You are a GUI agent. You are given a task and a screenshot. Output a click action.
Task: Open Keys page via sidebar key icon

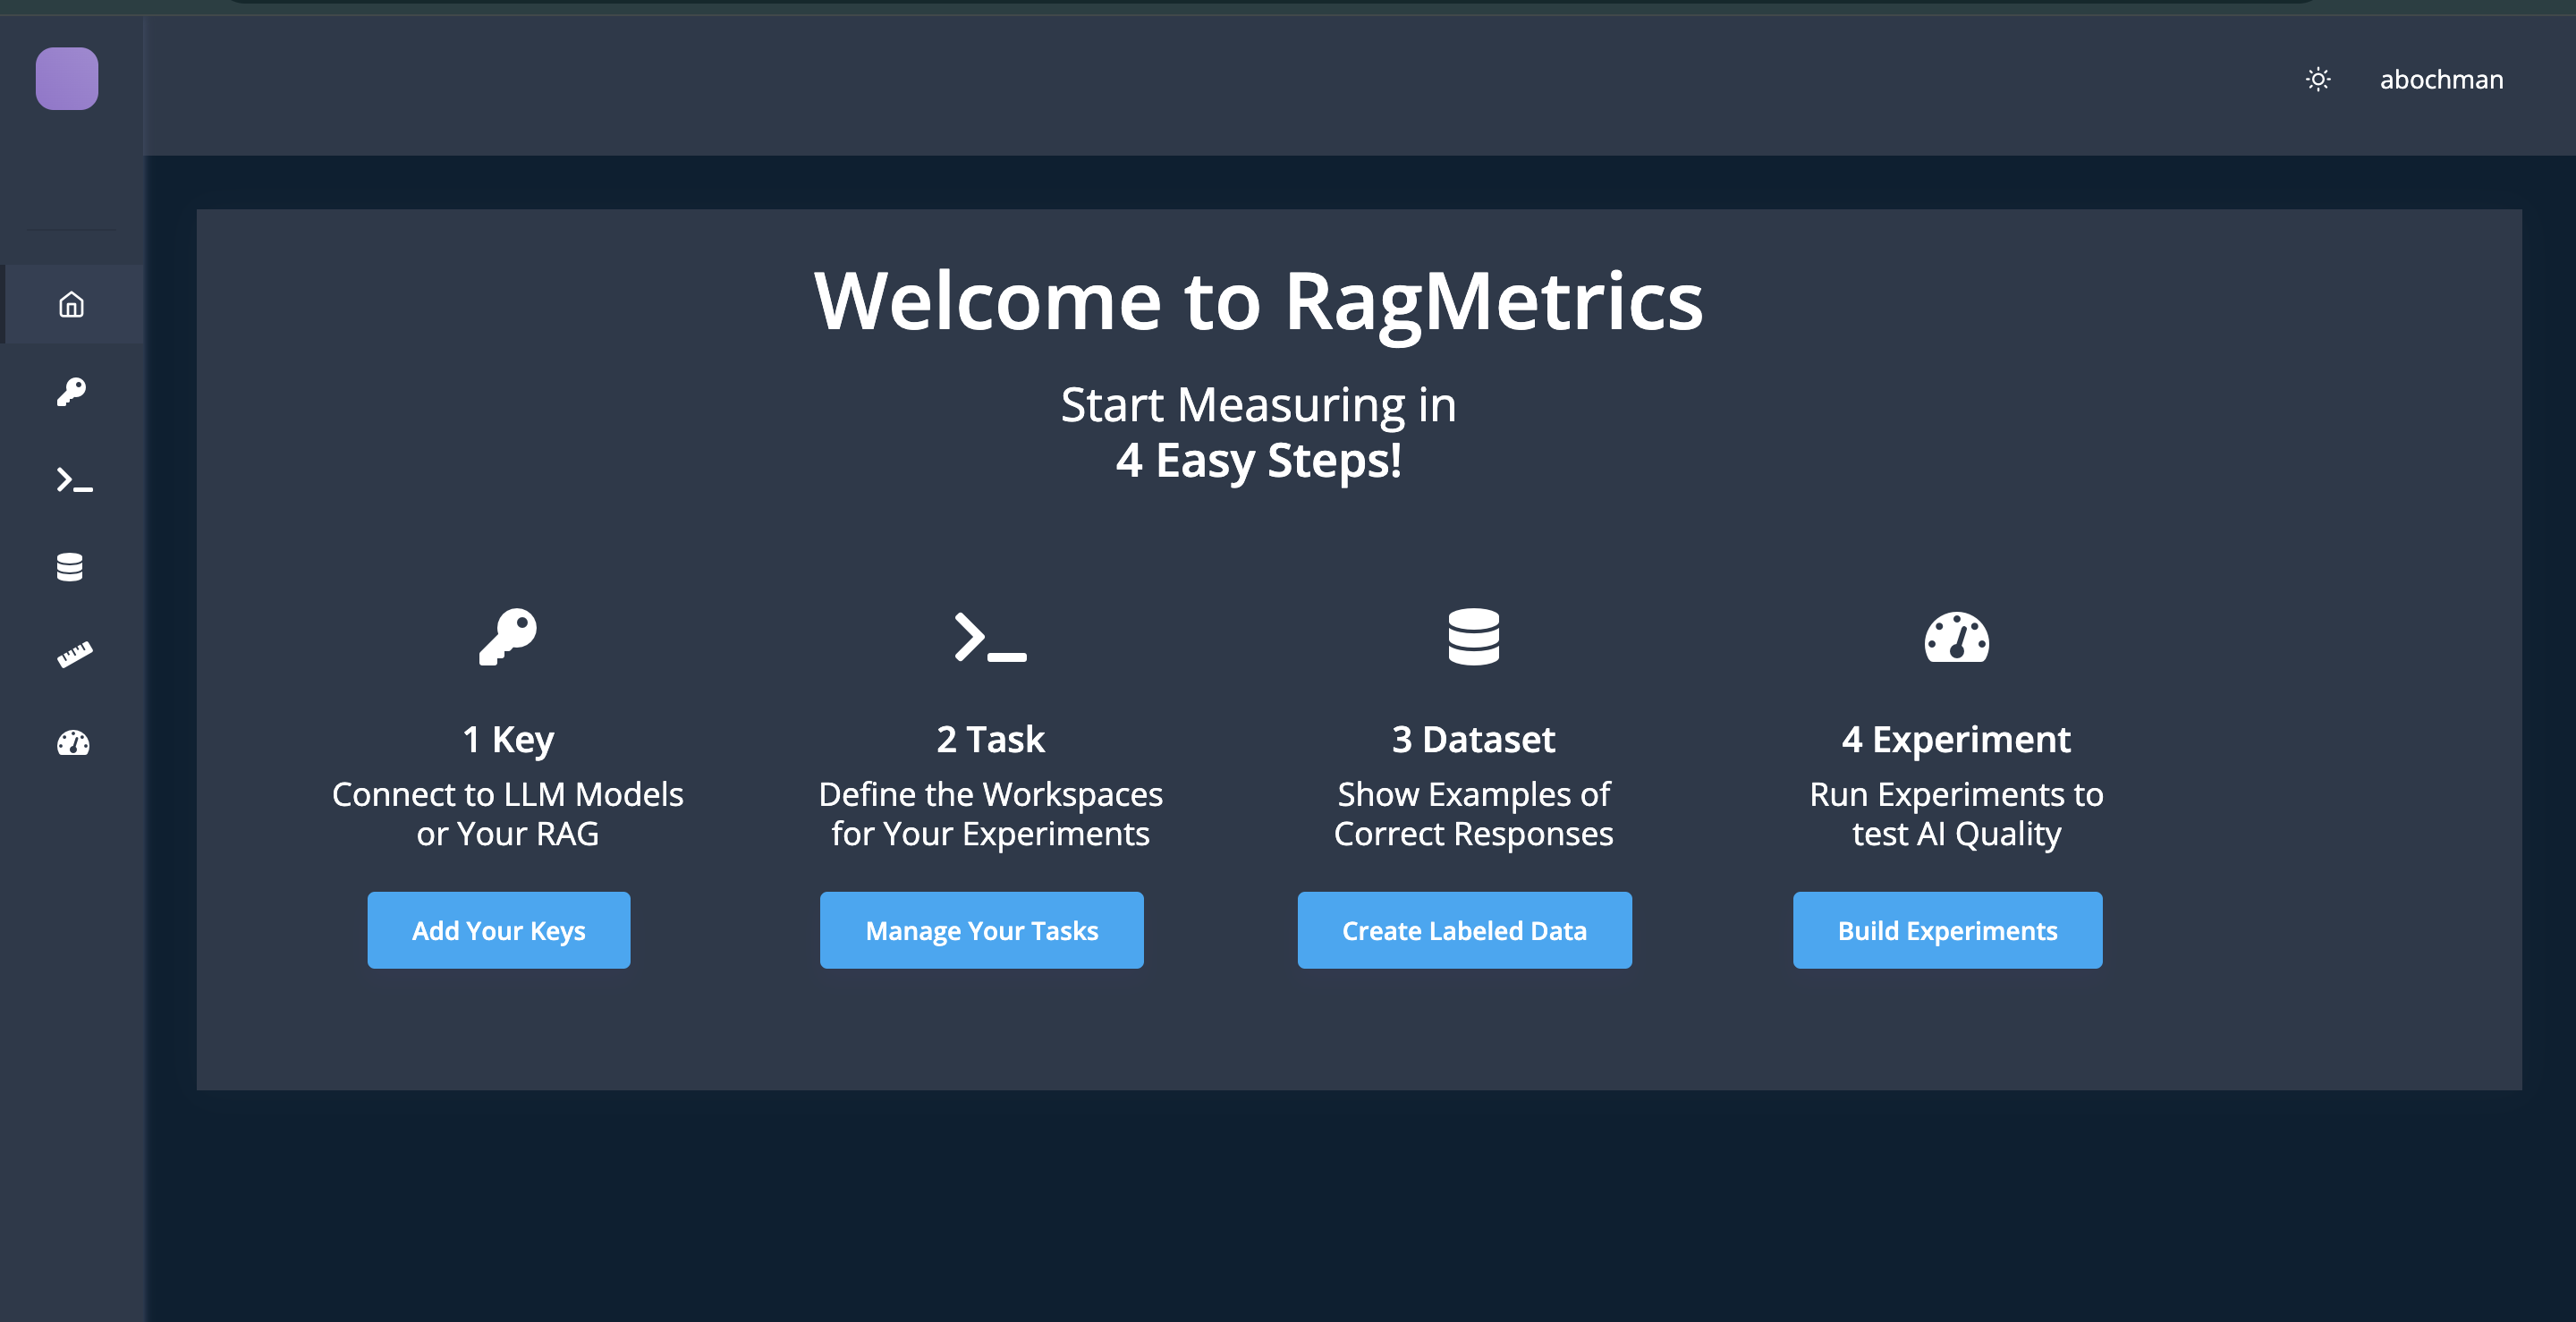[x=71, y=391]
